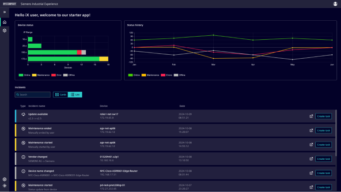Create task for Device name changed incident

tap(323, 173)
